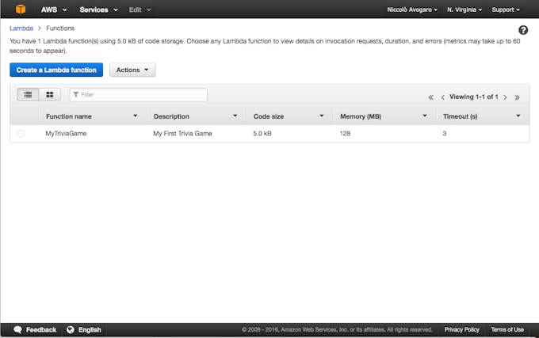
Task: Click the globe language icon
Action: click(71, 330)
